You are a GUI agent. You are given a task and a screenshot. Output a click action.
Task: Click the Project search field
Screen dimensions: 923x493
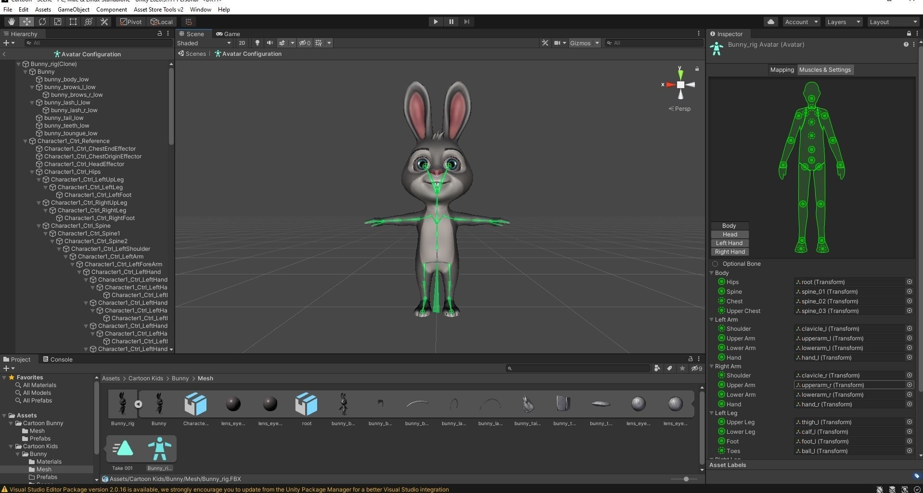577,368
